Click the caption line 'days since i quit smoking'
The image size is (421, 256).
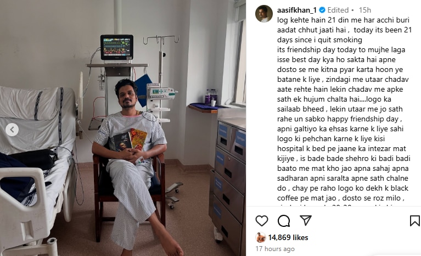[319, 40]
